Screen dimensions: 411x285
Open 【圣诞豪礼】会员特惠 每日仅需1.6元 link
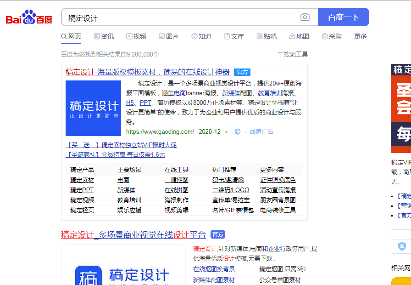pos(115,154)
